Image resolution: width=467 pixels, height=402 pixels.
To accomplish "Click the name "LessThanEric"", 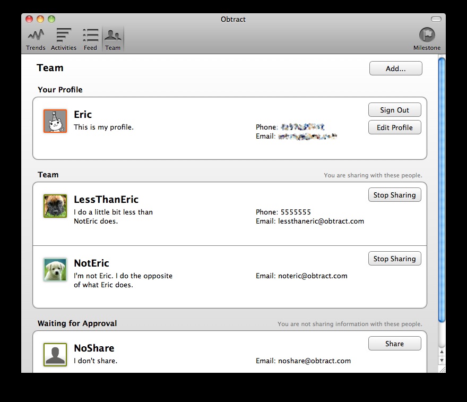I will pyautogui.click(x=106, y=199).
